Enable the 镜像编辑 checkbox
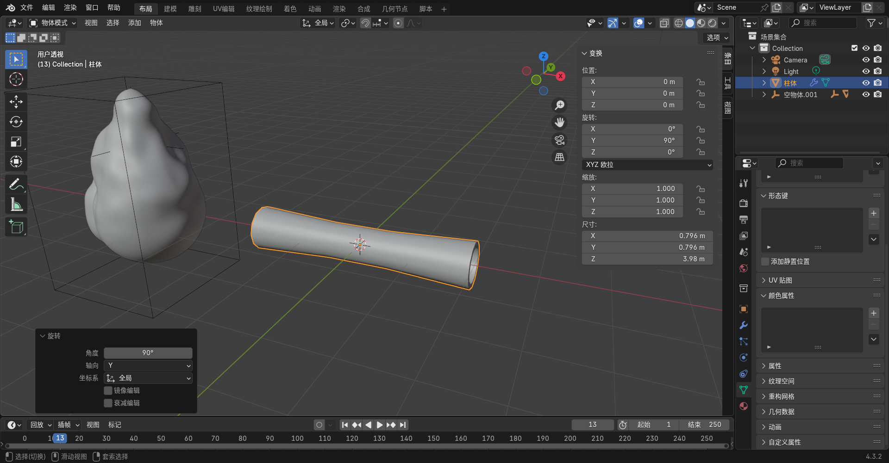This screenshot has height=463, width=889. click(108, 391)
